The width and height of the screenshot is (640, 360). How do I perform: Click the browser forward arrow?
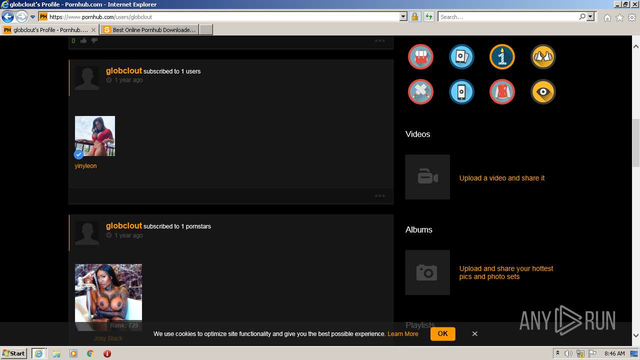pos(21,16)
